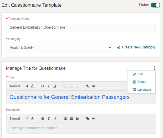Toggle code view in the Title editor
163x138 pixels.
94,86
